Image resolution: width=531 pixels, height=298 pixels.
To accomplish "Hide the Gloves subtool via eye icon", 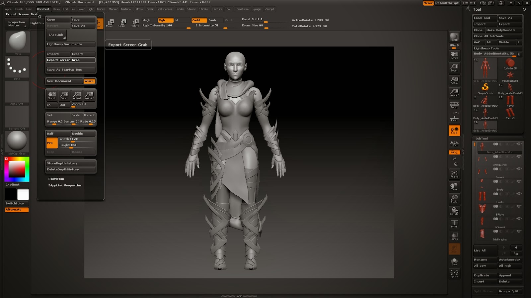I will tap(519, 169).
